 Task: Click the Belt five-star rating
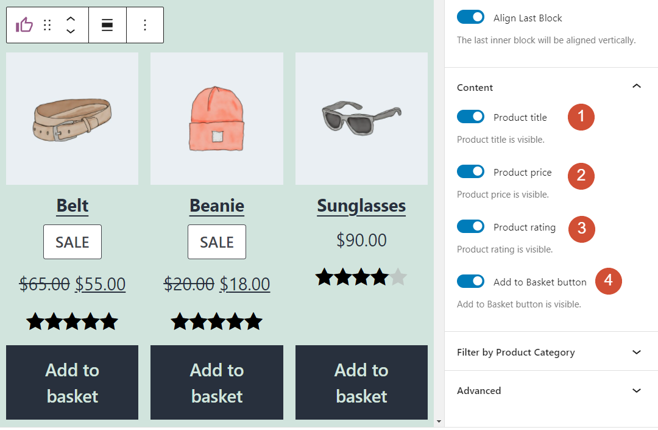[72, 321]
